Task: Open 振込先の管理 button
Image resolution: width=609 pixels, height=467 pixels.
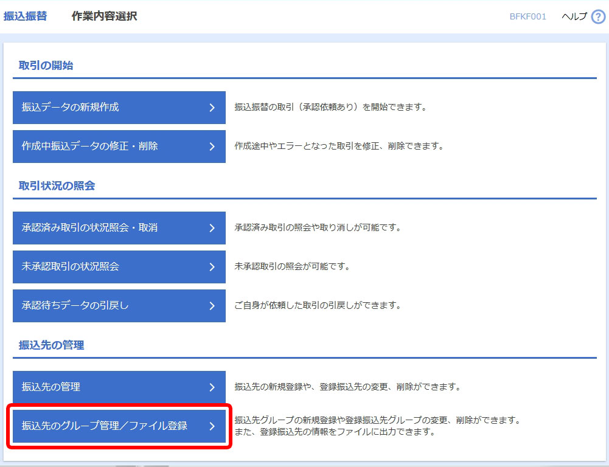Action: [x=119, y=387]
